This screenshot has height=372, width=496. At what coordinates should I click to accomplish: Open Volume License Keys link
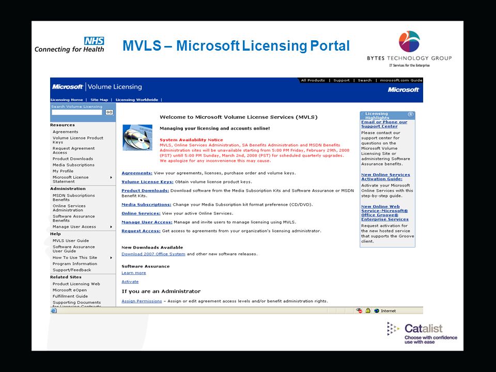tap(147, 182)
